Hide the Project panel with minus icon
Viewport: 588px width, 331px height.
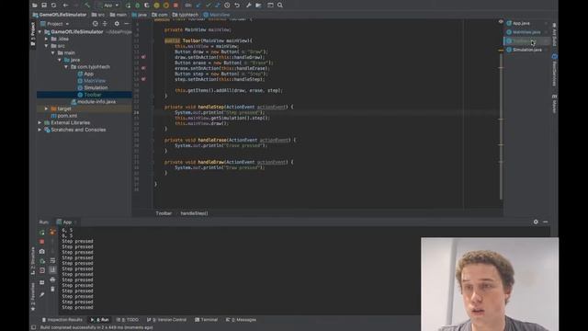127,24
